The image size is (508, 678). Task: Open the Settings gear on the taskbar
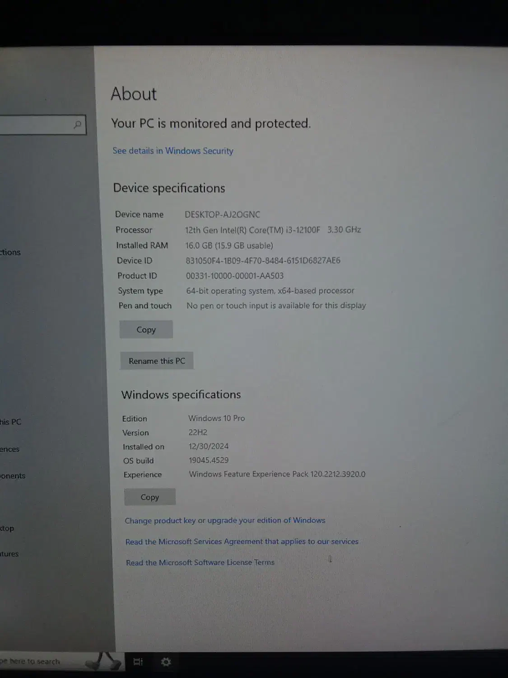[166, 662]
